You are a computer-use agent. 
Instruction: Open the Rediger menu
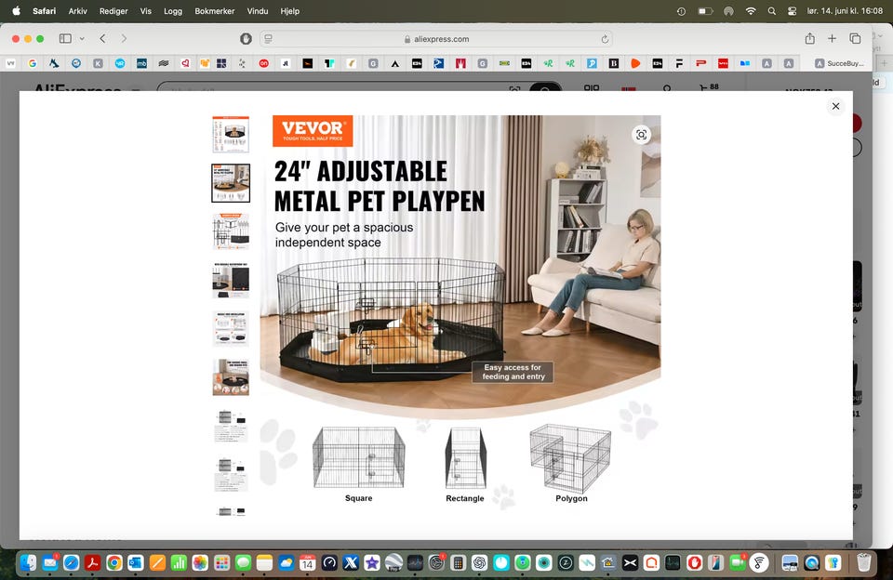[x=113, y=11]
